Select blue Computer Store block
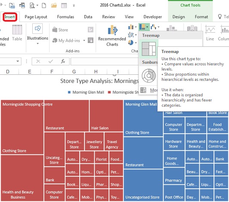Viewport: 229px width, 202px height. coord(174,125)
